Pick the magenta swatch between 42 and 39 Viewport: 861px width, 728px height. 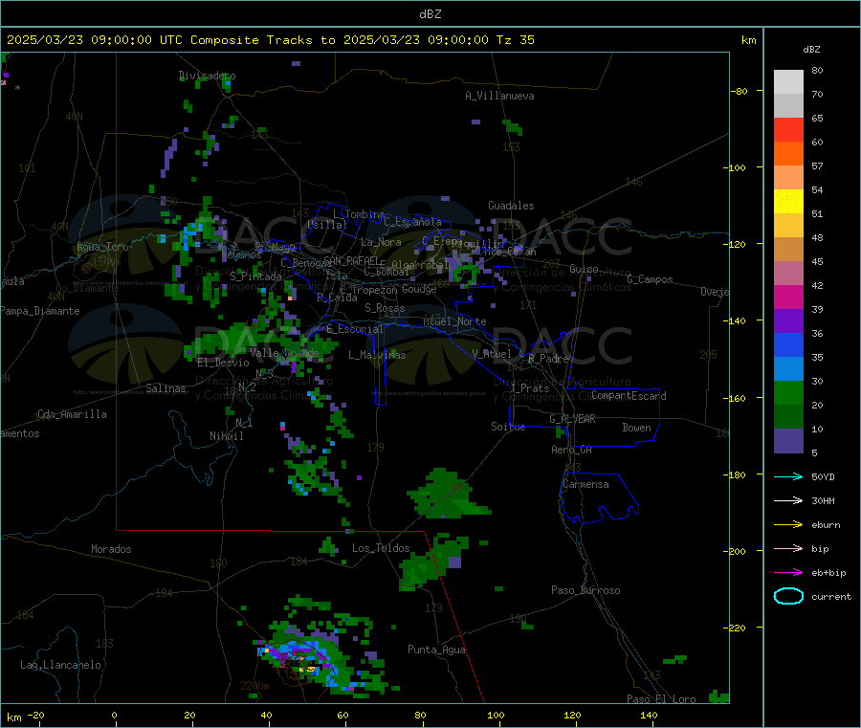pyautogui.click(x=788, y=297)
